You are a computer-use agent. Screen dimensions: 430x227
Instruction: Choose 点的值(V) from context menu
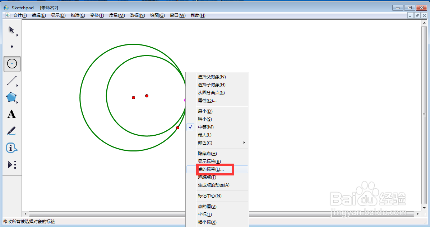coord(217,207)
